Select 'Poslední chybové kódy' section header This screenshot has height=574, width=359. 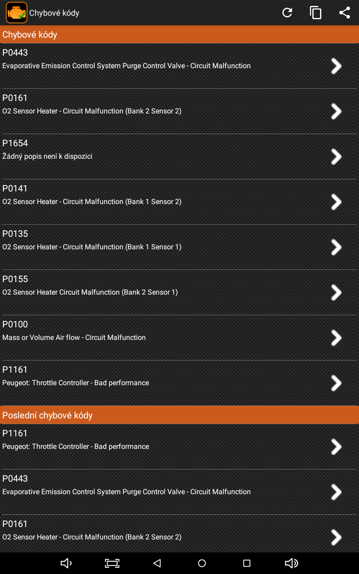point(179,415)
